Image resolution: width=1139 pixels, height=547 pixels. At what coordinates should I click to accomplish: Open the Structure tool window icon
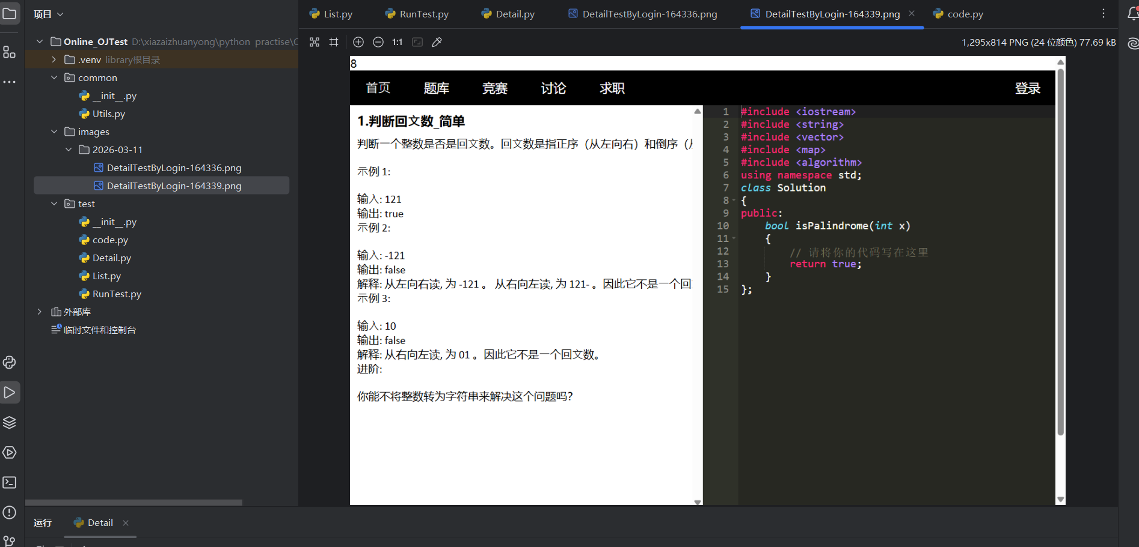pos(10,52)
